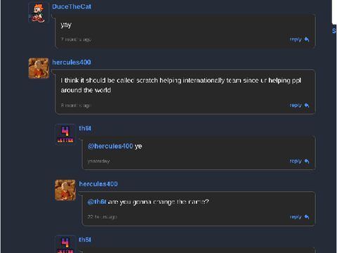Viewport: 337px width, 253px height.
Task: Reply to the comment posted yesterday
Action: click(x=299, y=161)
